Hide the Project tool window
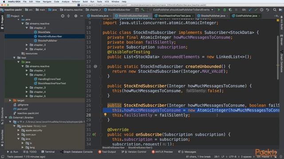 point(82,16)
